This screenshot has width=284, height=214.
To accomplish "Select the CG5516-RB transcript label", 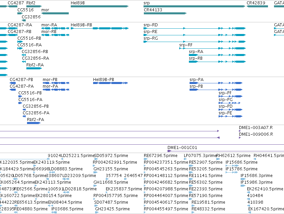I will (29, 38).
